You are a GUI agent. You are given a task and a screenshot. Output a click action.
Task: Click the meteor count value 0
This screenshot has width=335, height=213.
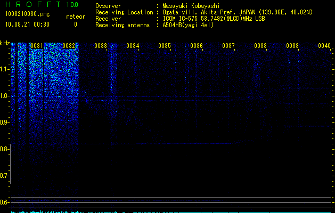pyautogui.click(x=76, y=24)
